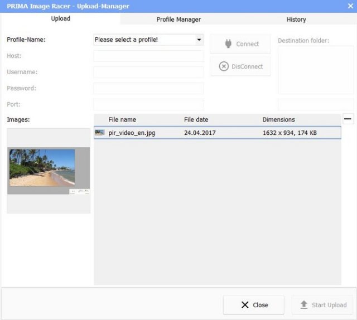357x320 pixels.
Task: Sort by File name column header
Action: [122, 120]
